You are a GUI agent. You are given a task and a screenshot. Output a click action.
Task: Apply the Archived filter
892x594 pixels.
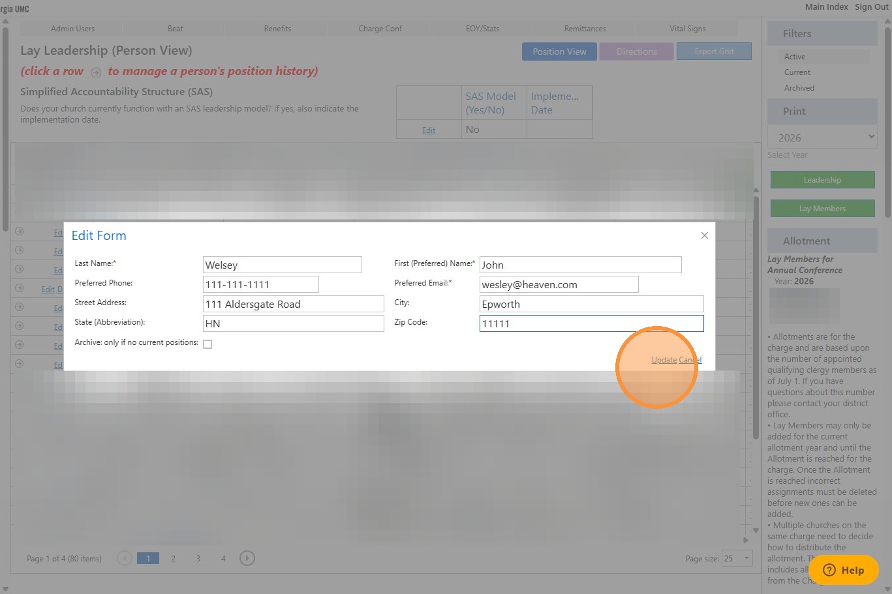(799, 88)
